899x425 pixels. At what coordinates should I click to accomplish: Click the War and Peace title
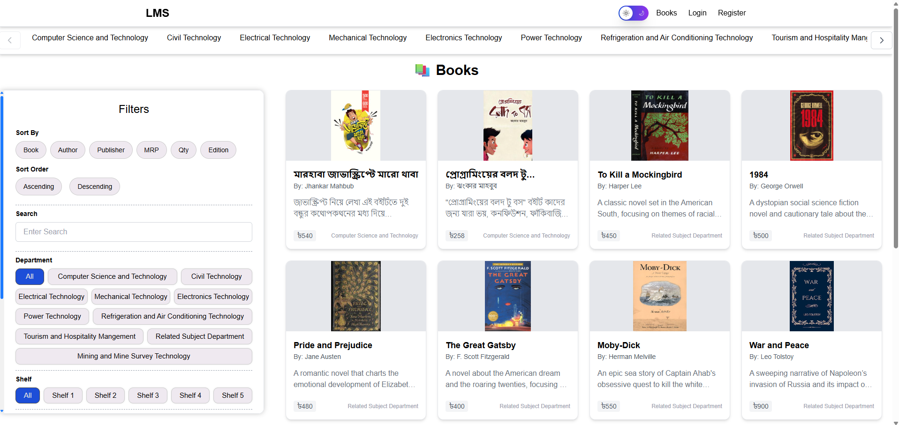tap(779, 345)
